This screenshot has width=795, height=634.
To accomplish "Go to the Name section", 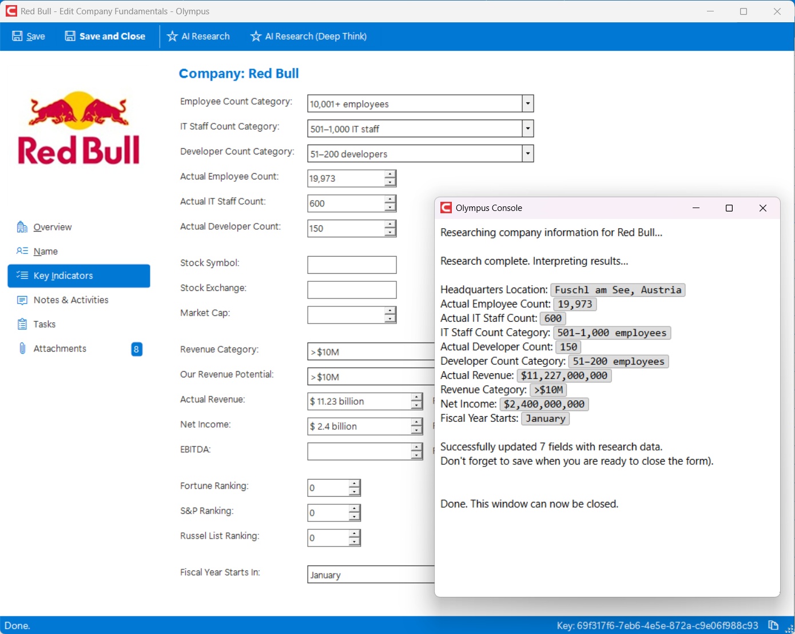I will 45,252.
